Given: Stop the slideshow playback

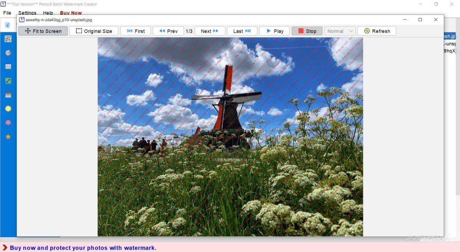Looking at the screenshot, I should point(307,31).
